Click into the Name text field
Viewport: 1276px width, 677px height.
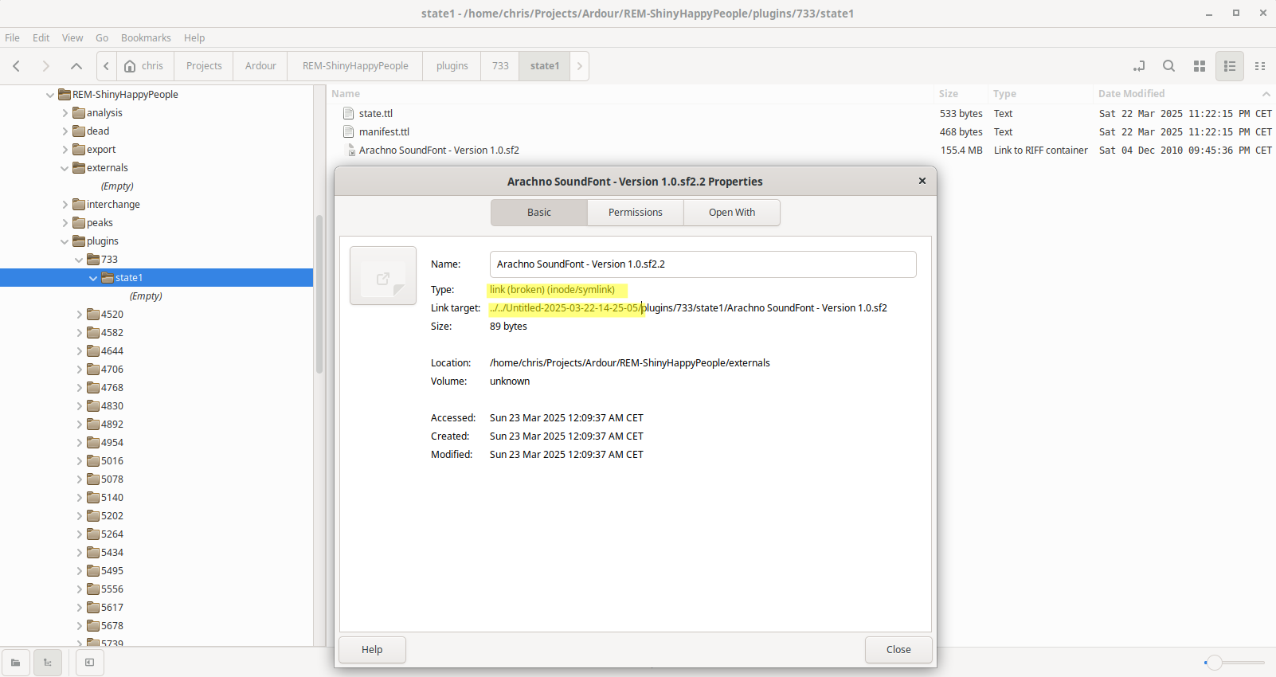coord(703,264)
